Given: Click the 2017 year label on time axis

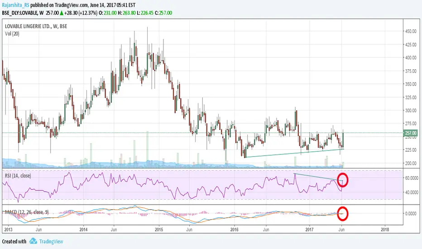Looking at the screenshot, I should tap(310, 230).
